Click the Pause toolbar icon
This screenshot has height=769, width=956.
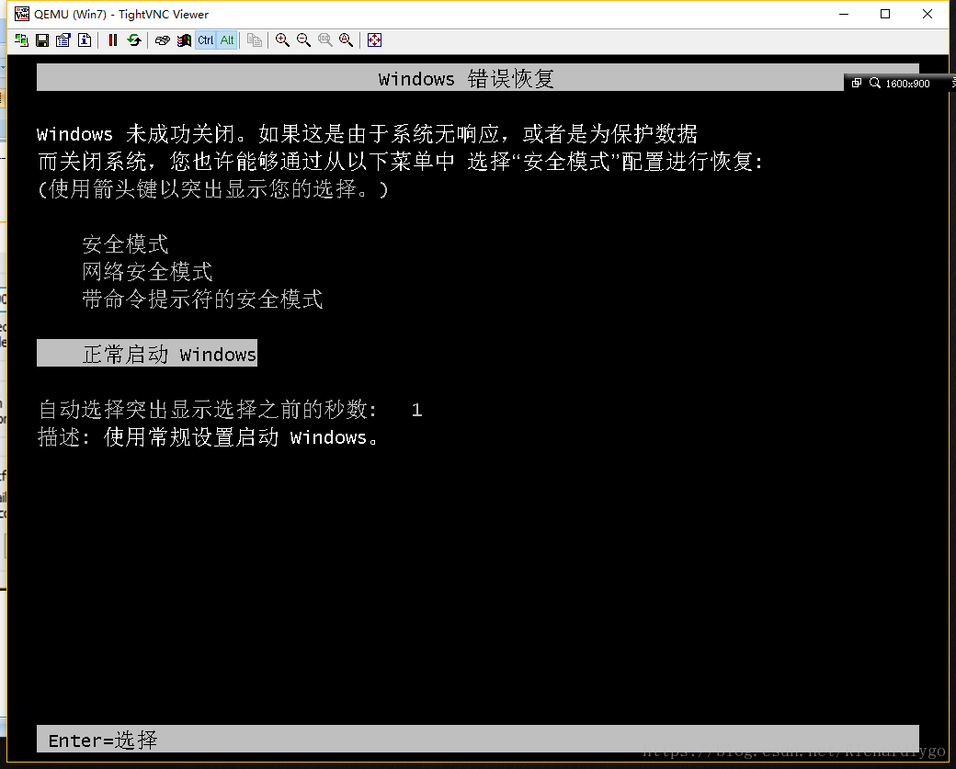coord(113,40)
